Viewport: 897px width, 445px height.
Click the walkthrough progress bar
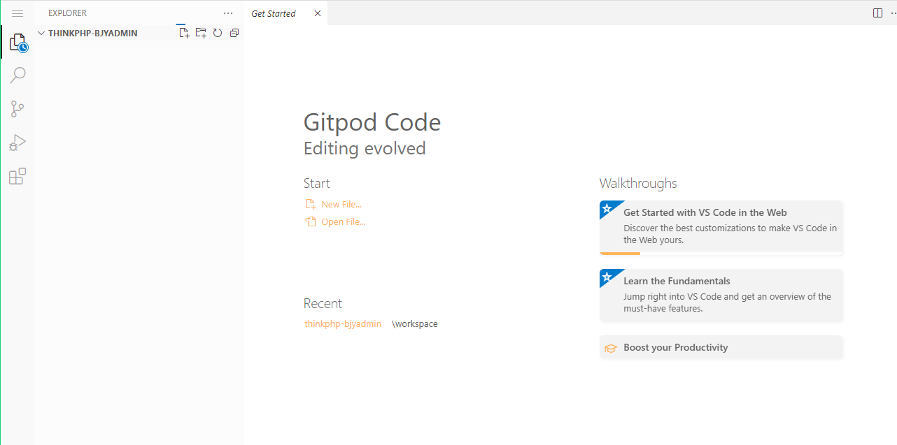coord(721,254)
